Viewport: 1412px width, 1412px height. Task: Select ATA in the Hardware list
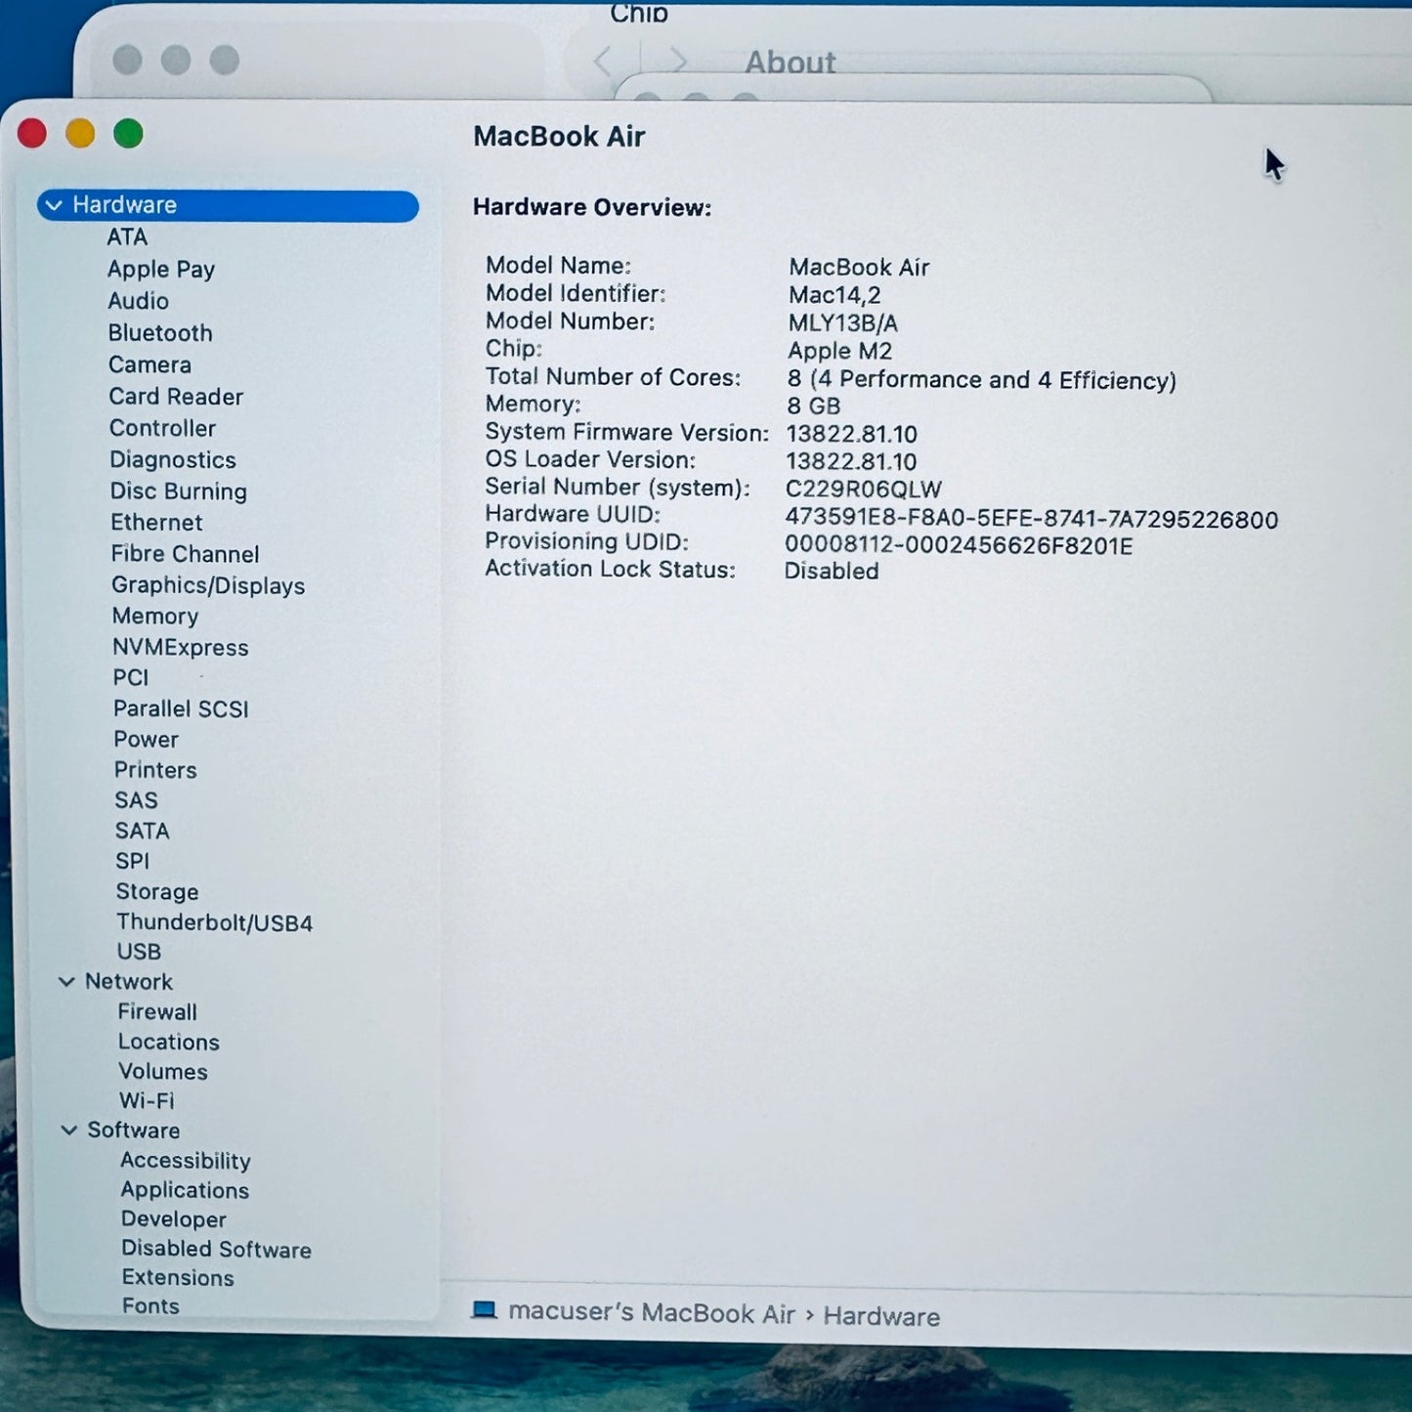point(126,237)
